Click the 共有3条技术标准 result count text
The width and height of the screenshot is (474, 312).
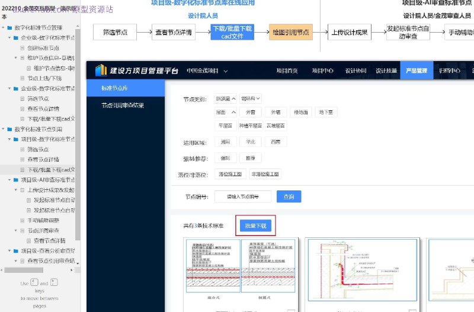tap(203, 226)
